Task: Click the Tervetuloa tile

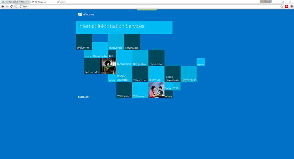Action: point(132,42)
